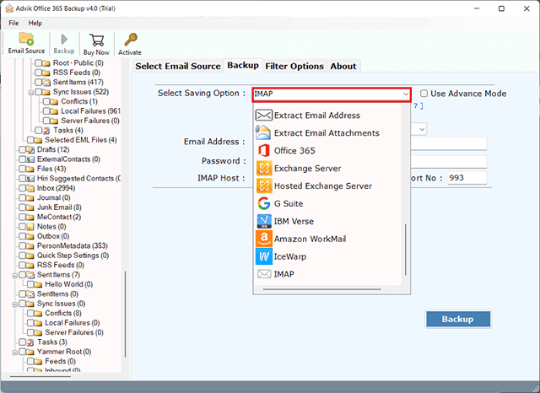Image resolution: width=540 pixels, height=393 pixels.
Task: Select the Server Failures (0) under Sync Issues (522)
Action: click(x=90, y=121)
